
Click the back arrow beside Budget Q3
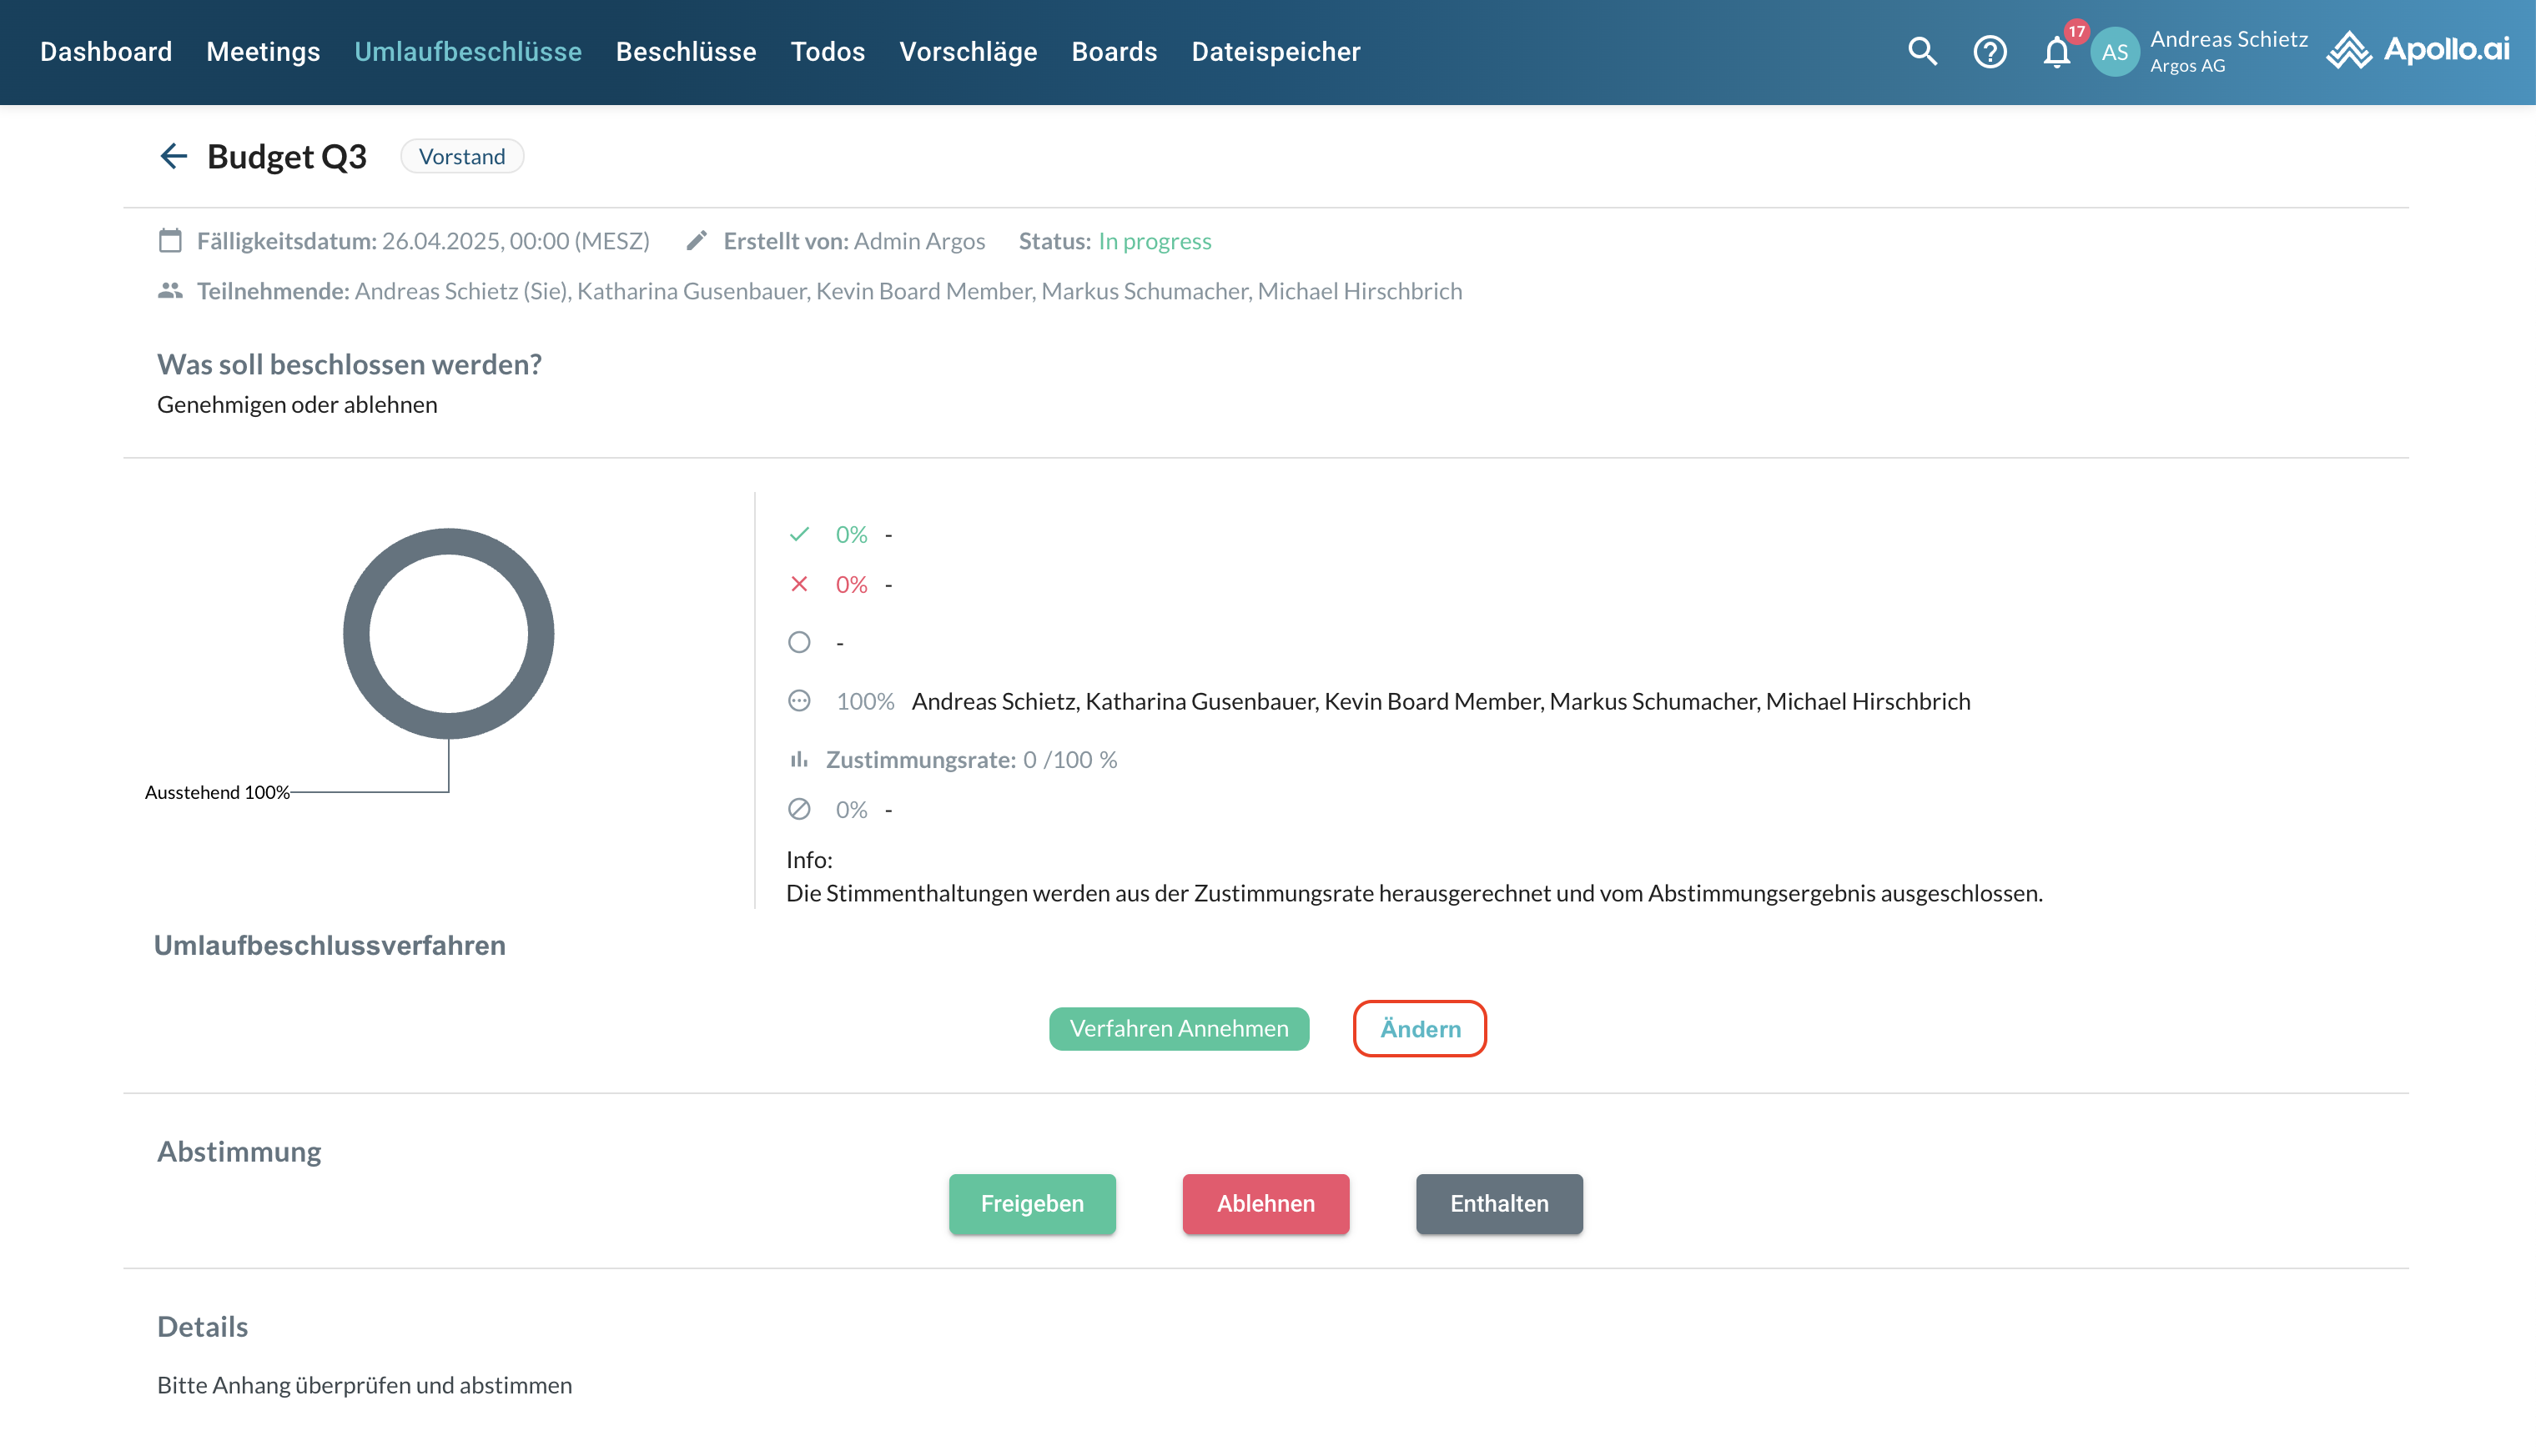coord(174,156)
